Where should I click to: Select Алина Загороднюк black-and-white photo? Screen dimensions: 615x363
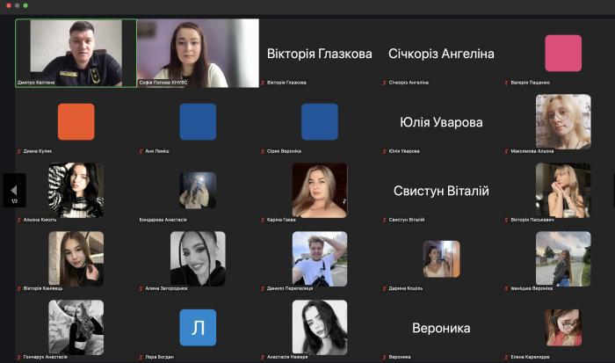[198, 258]
